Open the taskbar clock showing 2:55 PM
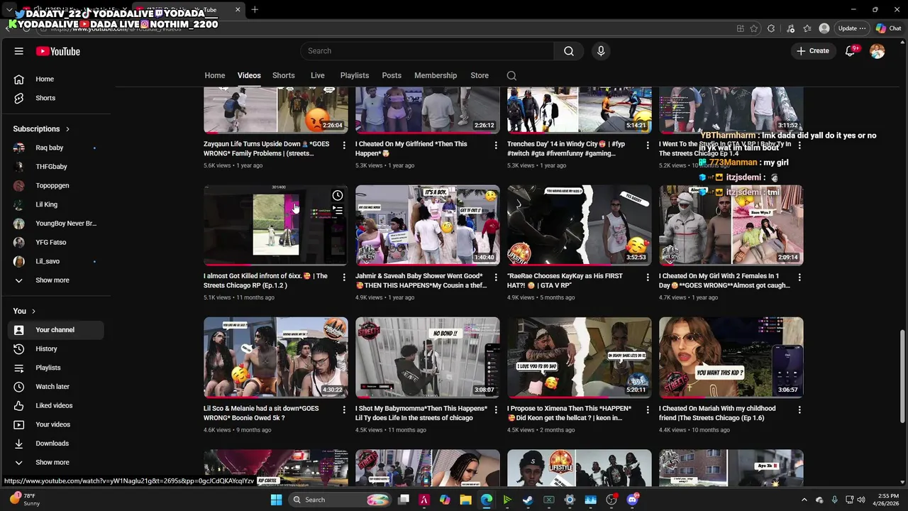This screenshot has height=511, width=908. point(885,500)
